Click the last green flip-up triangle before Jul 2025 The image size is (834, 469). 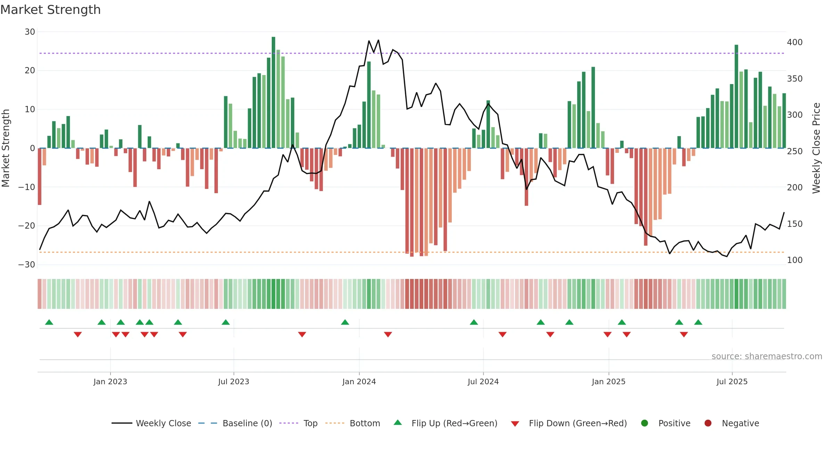pyautogui.click(x=698, y=322)
